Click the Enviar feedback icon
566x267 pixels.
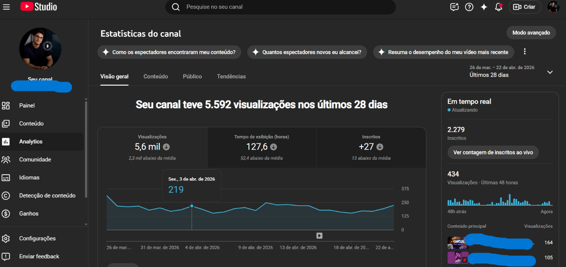[x=6, y=256]
